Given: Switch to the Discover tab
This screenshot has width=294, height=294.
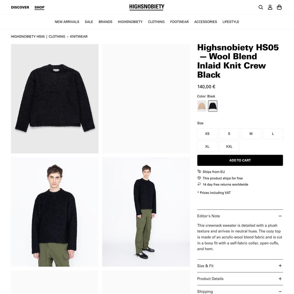Looking at the screenshot, I should coord(20,7).
